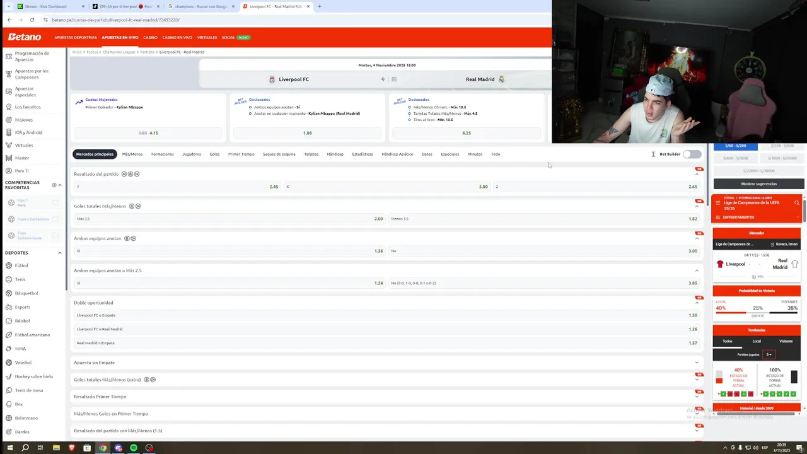Open Chrome from the Windows taskbar
This screenshot has height=454, width=807.
tap(103, 448)
